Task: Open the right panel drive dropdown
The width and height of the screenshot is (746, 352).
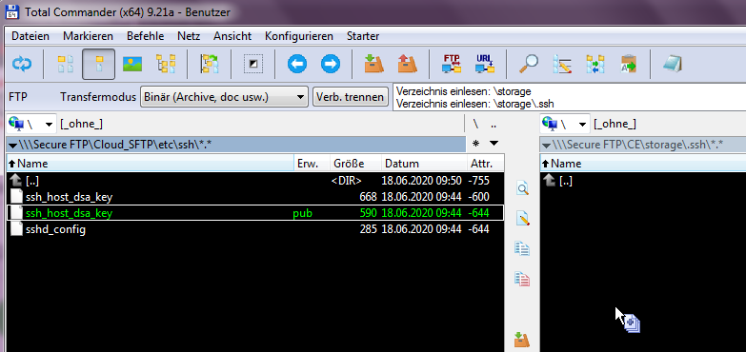Action: (565, 125)
